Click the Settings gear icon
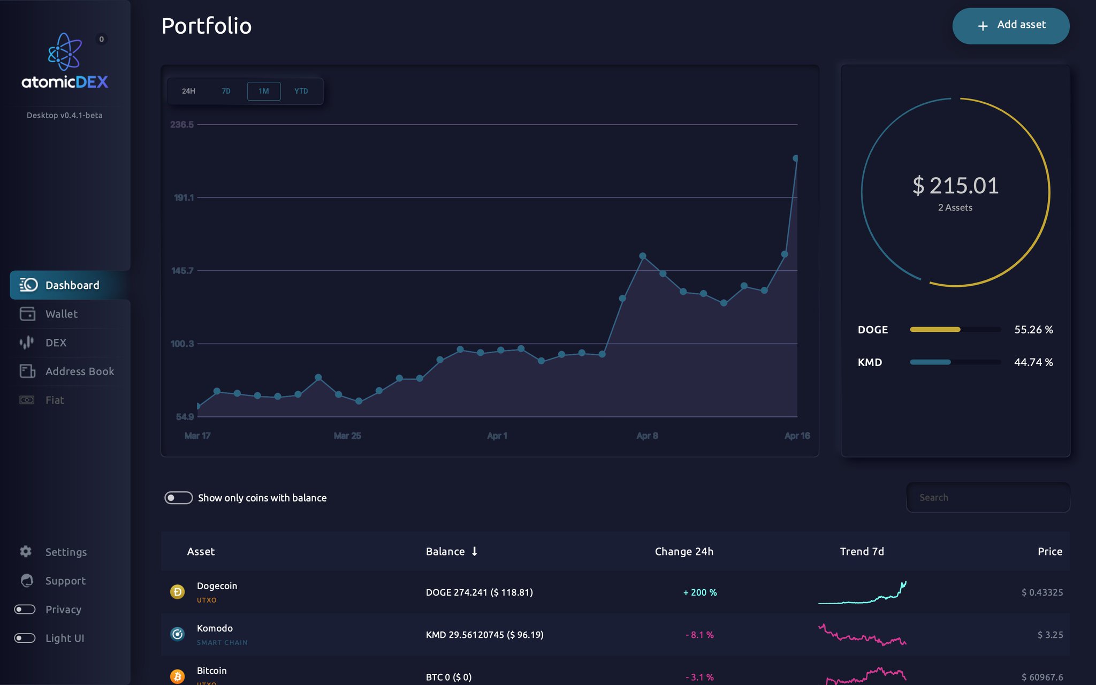 pos(26,551)
